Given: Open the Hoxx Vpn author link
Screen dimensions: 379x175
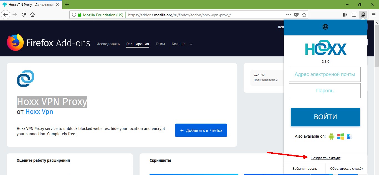Looking at the screenshot, I should 39,112.
